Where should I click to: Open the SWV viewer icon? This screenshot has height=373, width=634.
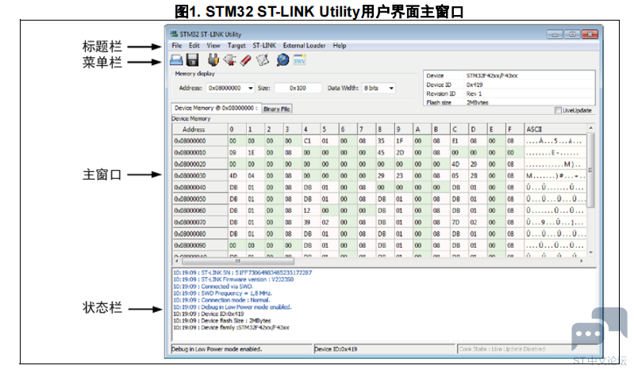point(300,60)
